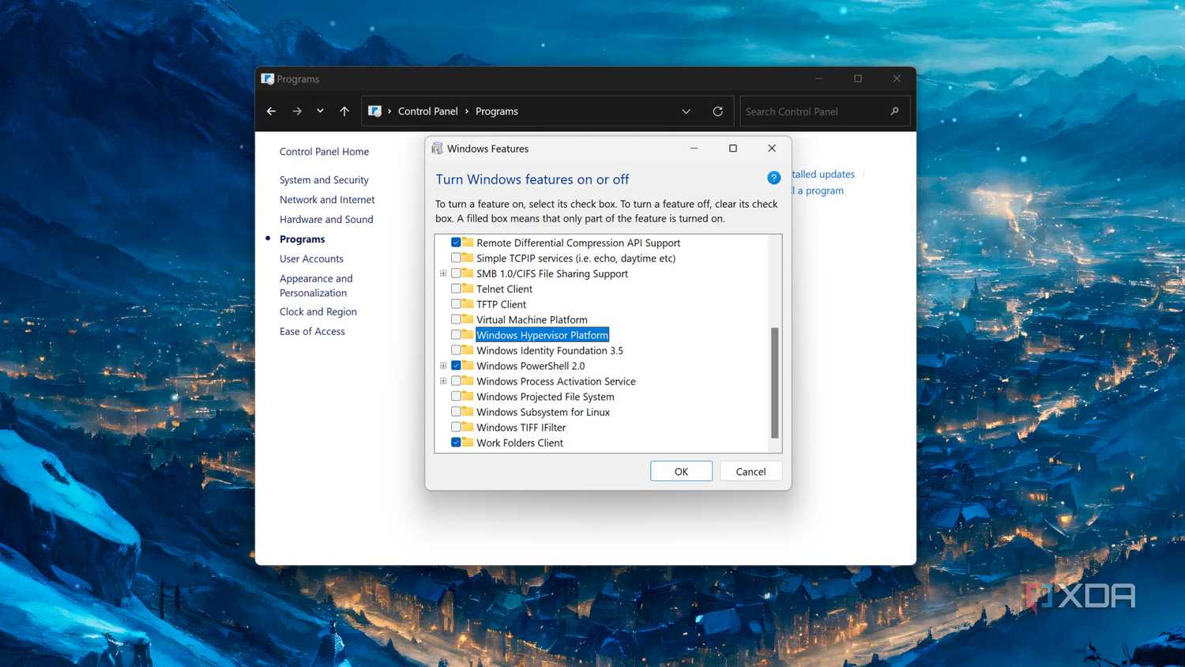Click the Forward arrow in Control Panel
The image size is (1185, 667).
click(x=297, y=111)
